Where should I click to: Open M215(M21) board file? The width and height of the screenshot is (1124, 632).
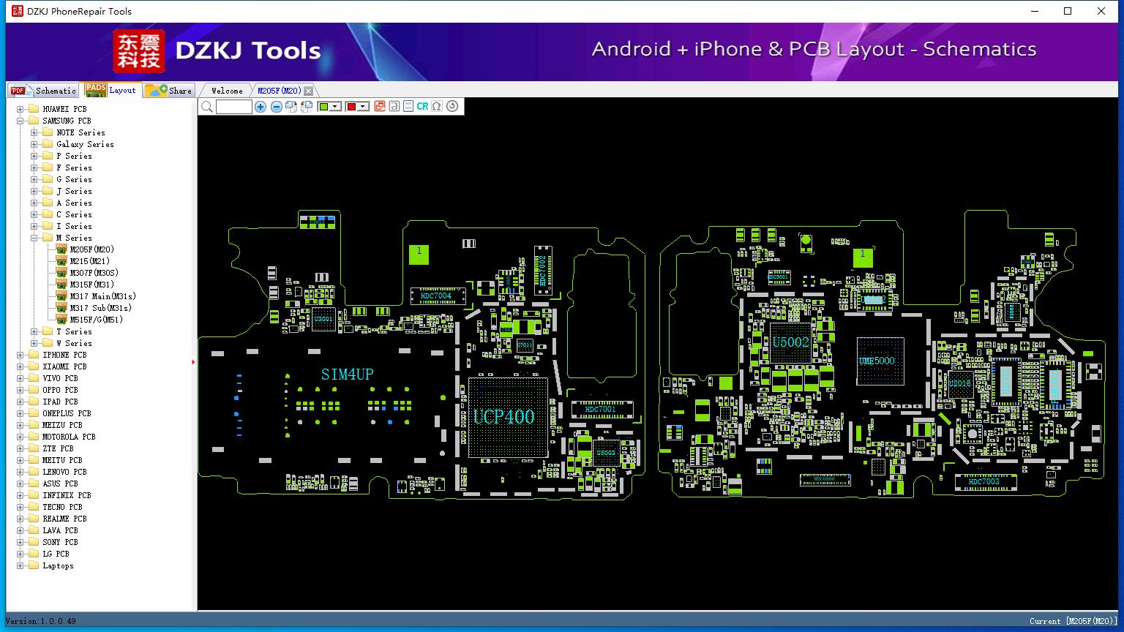89,261
